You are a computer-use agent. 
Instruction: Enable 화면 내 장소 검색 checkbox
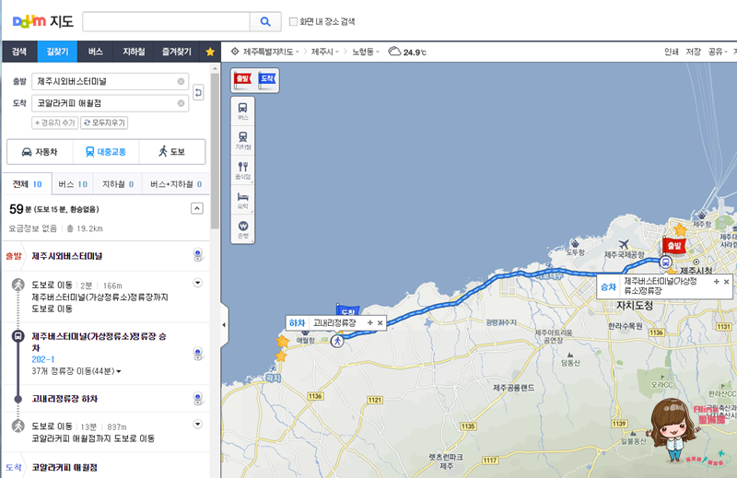click(293, 21)
